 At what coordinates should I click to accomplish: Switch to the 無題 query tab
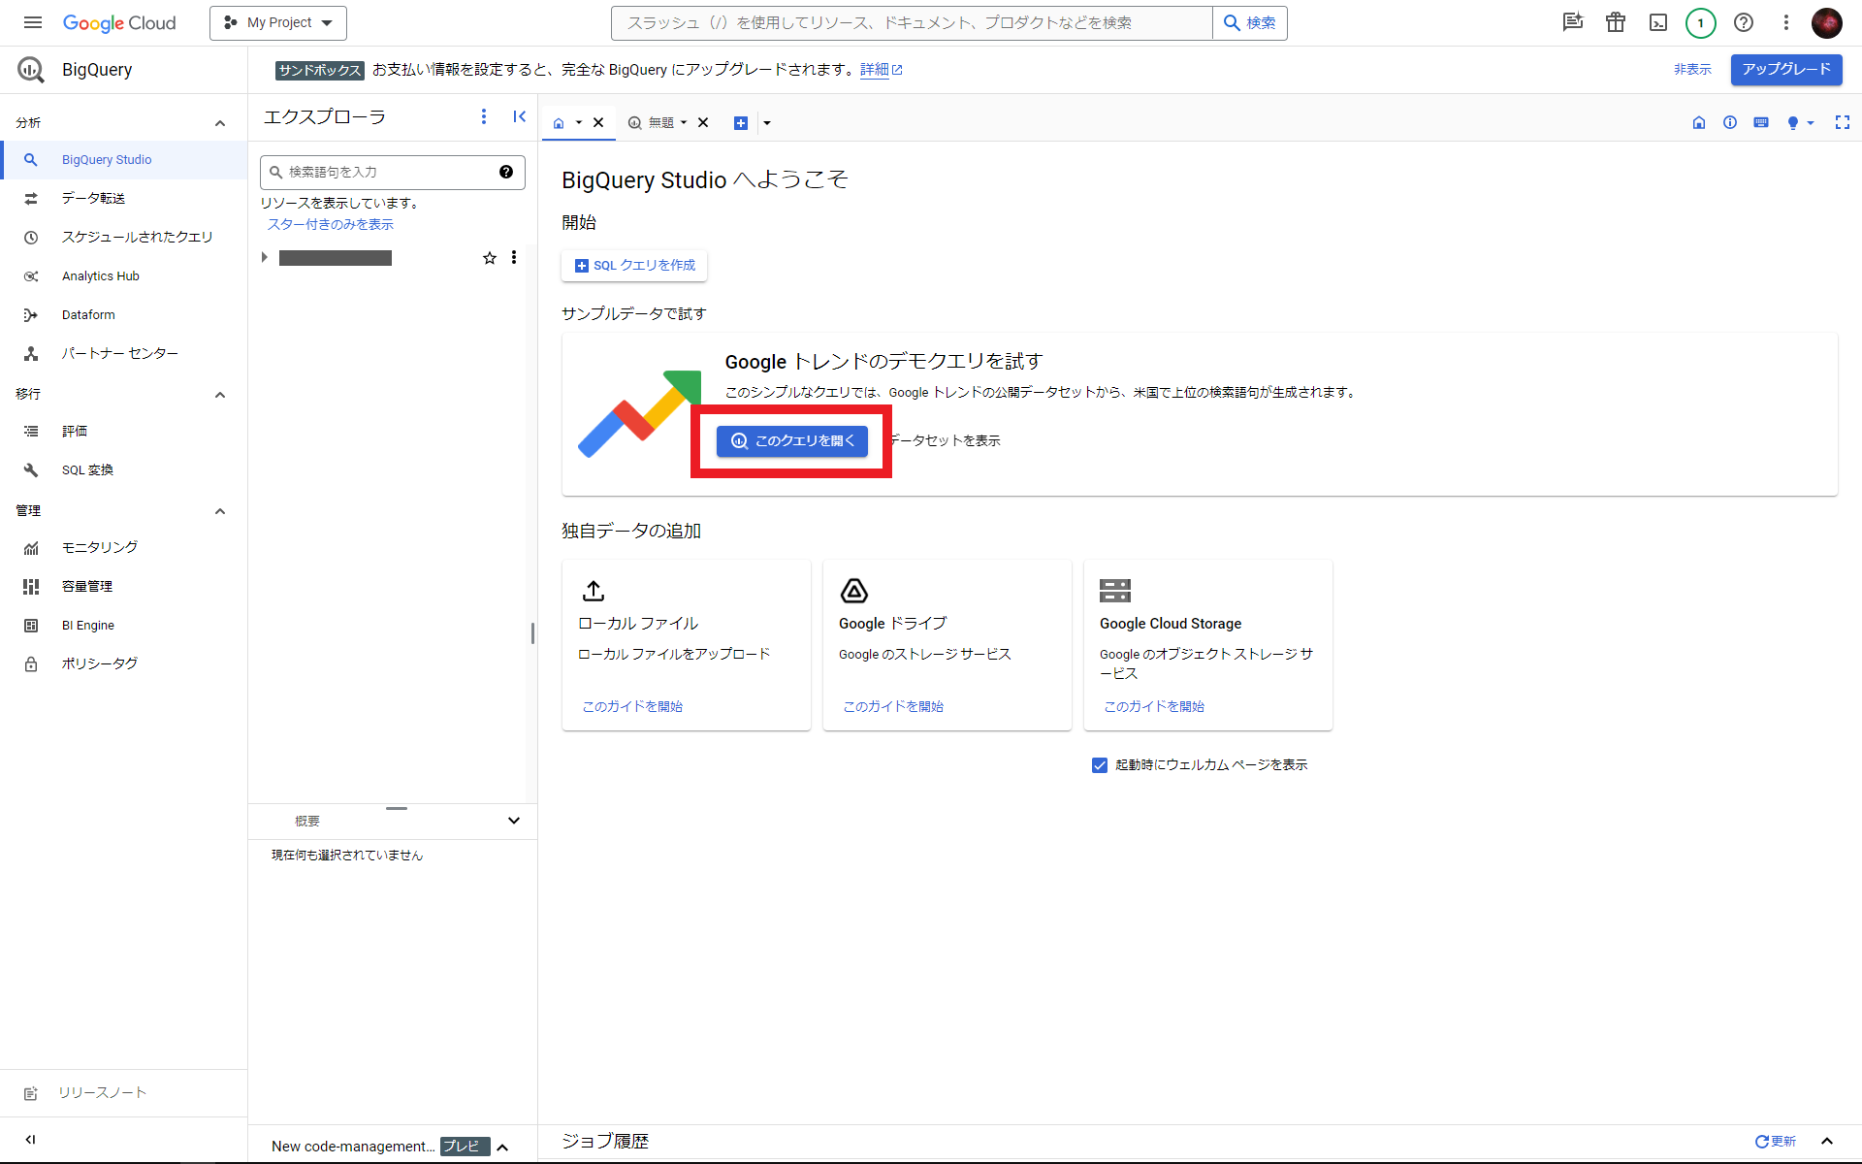[x=662, y=122]
